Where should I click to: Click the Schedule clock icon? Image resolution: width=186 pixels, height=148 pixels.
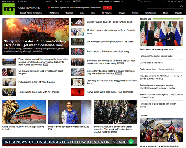pos(122,2)
